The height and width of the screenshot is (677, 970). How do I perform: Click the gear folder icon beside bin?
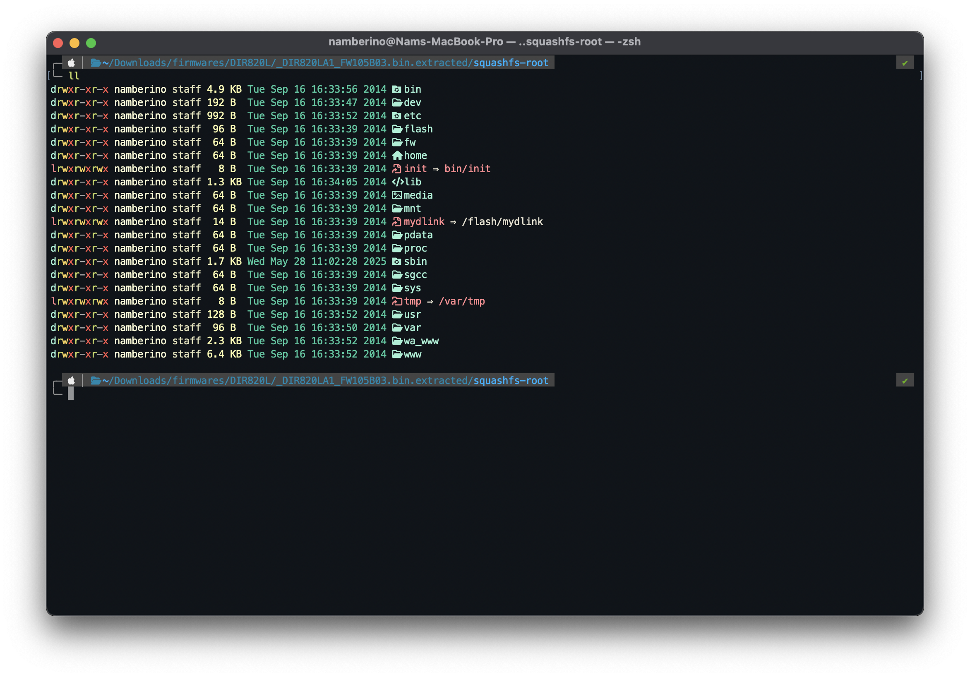397,89
